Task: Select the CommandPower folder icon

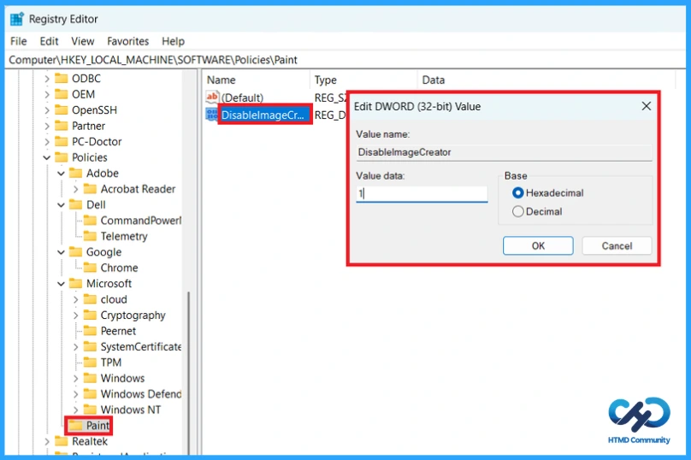Action: (90, 221)
